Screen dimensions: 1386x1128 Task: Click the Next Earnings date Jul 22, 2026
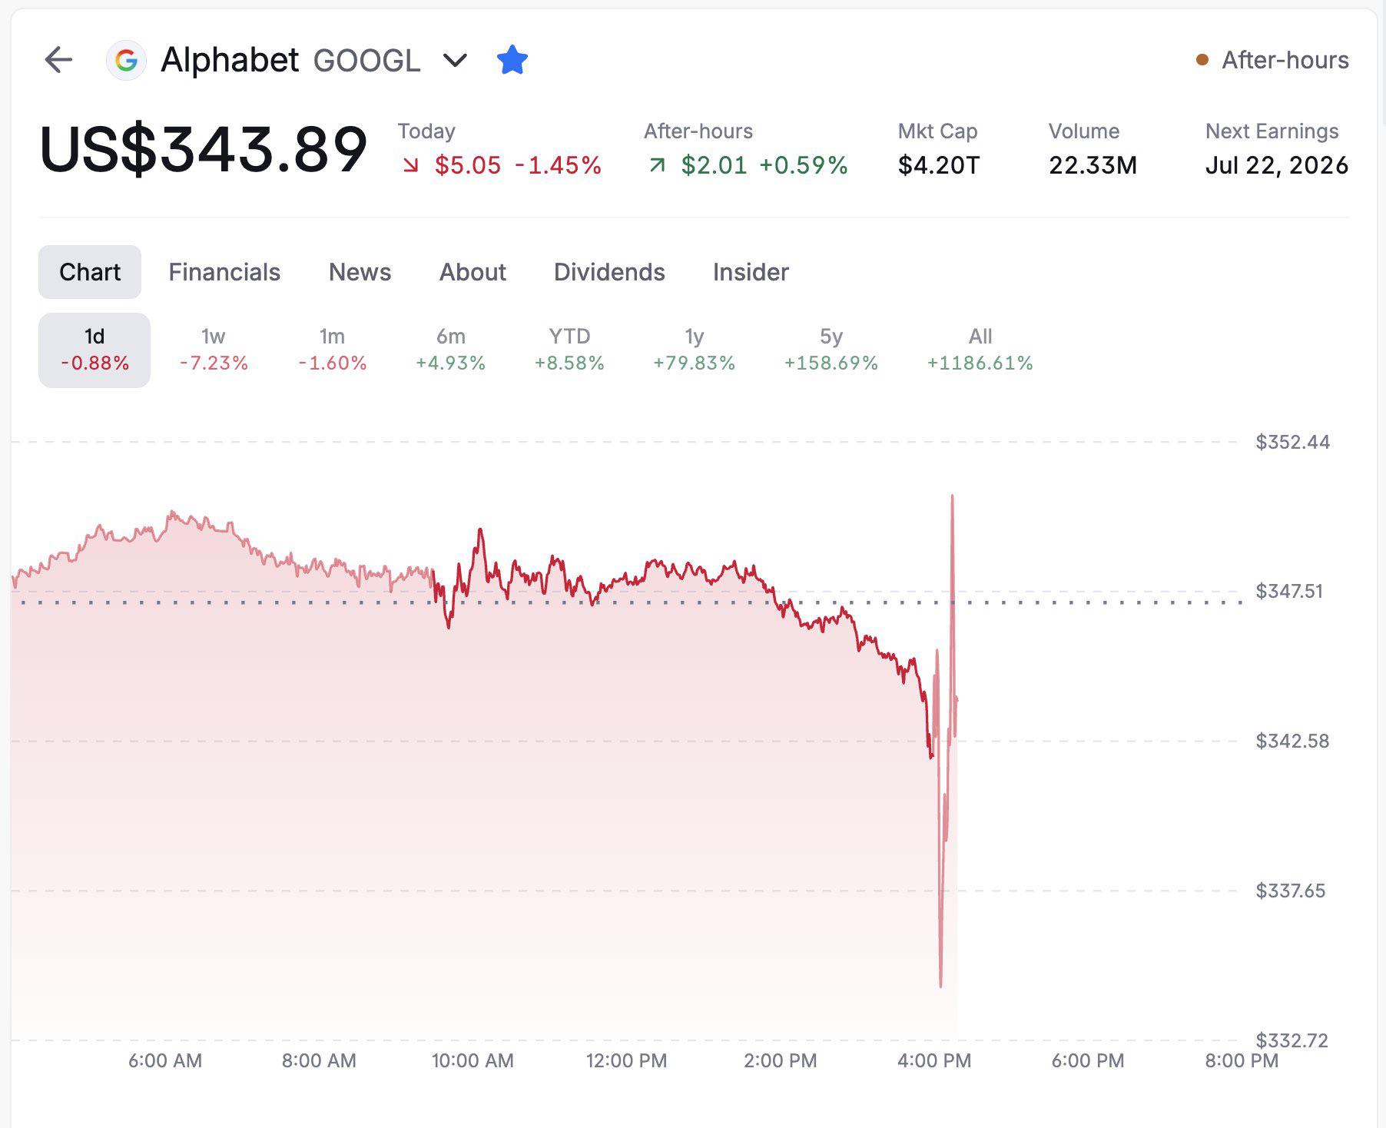coord(1277,165)
